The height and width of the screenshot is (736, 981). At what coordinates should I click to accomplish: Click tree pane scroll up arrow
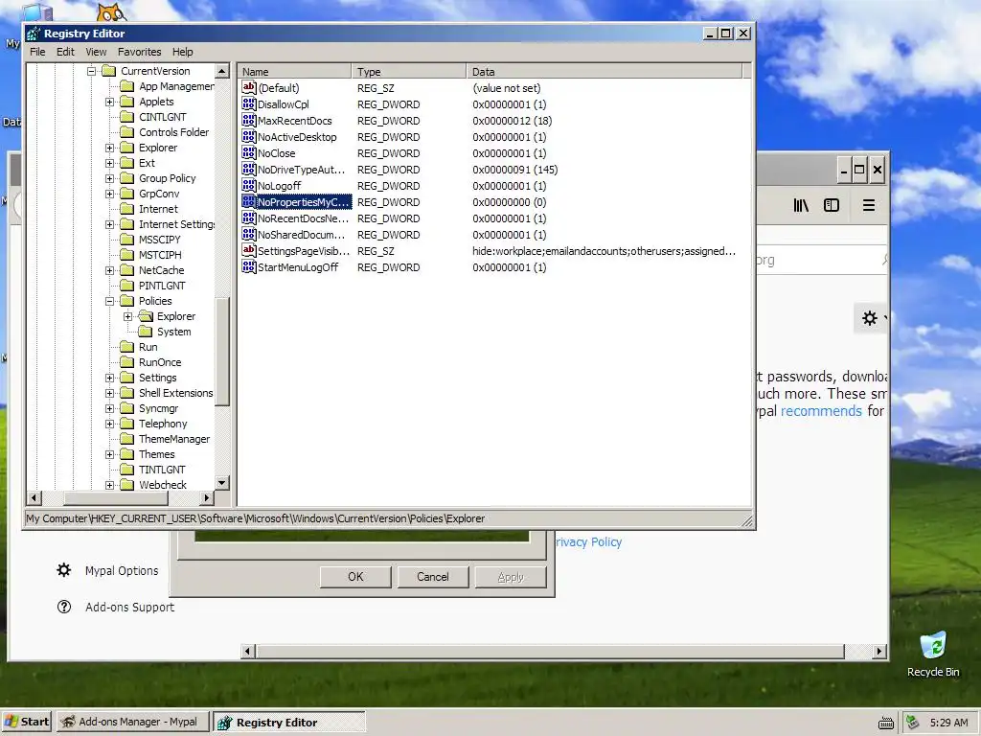pyautogui.click(x=222, y=71)
